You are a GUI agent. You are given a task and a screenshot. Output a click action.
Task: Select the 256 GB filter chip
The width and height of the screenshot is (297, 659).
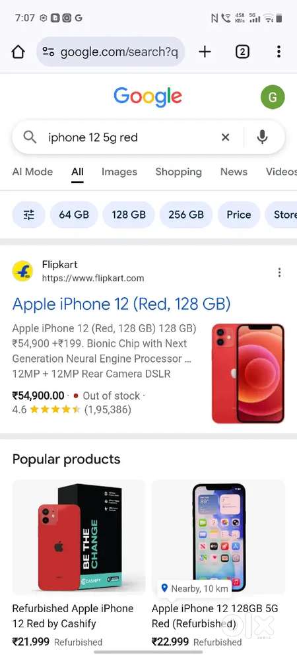click(186, 215)
